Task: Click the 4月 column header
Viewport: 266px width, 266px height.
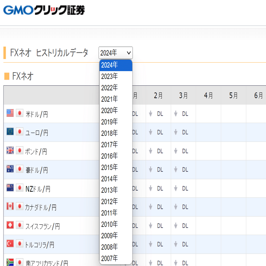Action: 208,95
